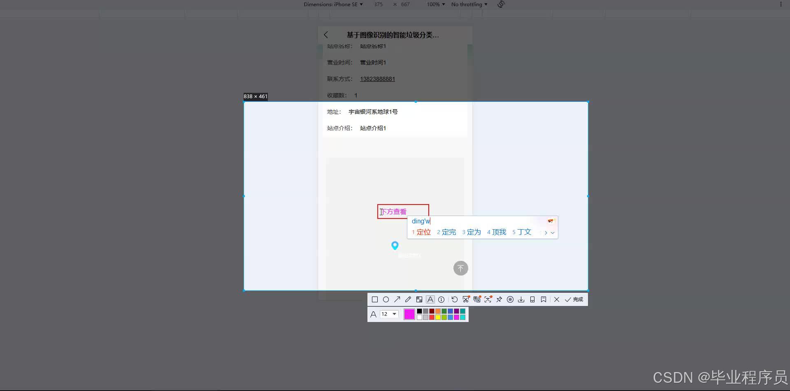Undo the last annotation

455,299
